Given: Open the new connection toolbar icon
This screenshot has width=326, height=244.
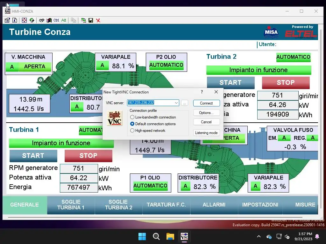Looking at the screenshot, I should (x=83, y=20).
